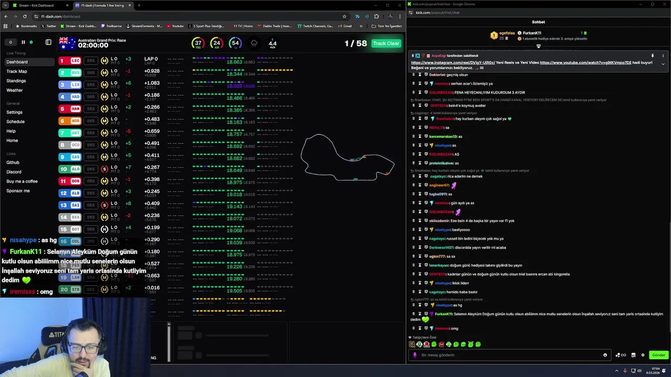
Task: Click the Windows volume tray icon
Action: (640, 370)
